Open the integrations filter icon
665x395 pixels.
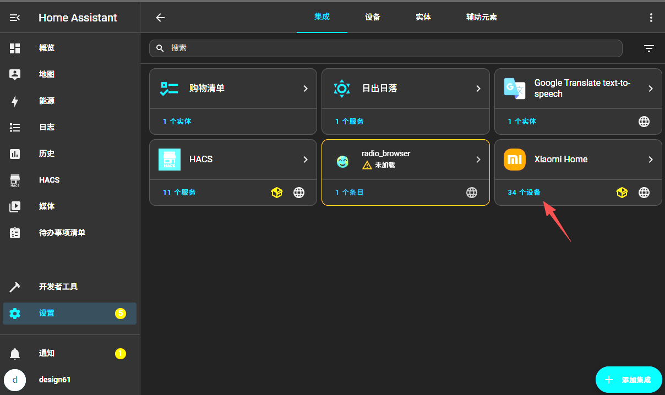pyautogui.click(x=648, y=48)
